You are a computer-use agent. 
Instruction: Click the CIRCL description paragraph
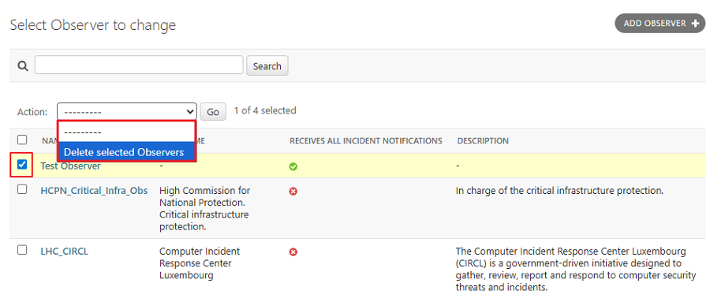[x=576, y=269]
